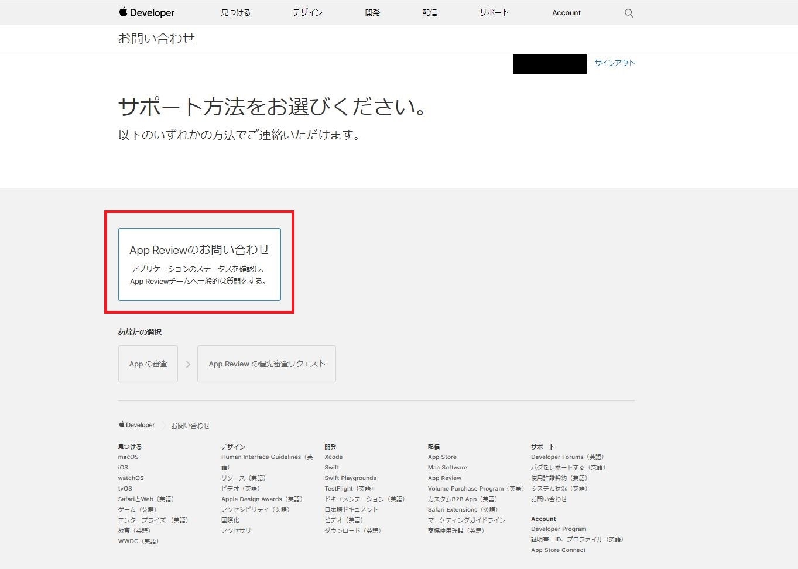Open the サポート menu in top navigation

tap(494, 12)
